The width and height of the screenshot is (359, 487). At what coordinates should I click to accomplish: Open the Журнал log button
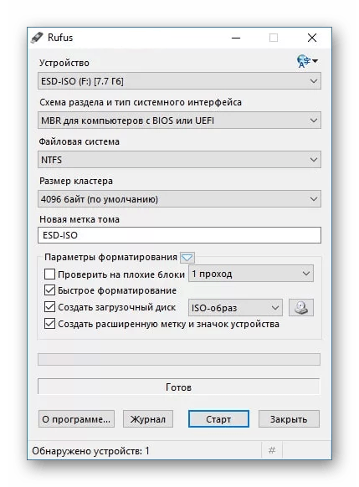pyautogui.click(x=148, y=419)
